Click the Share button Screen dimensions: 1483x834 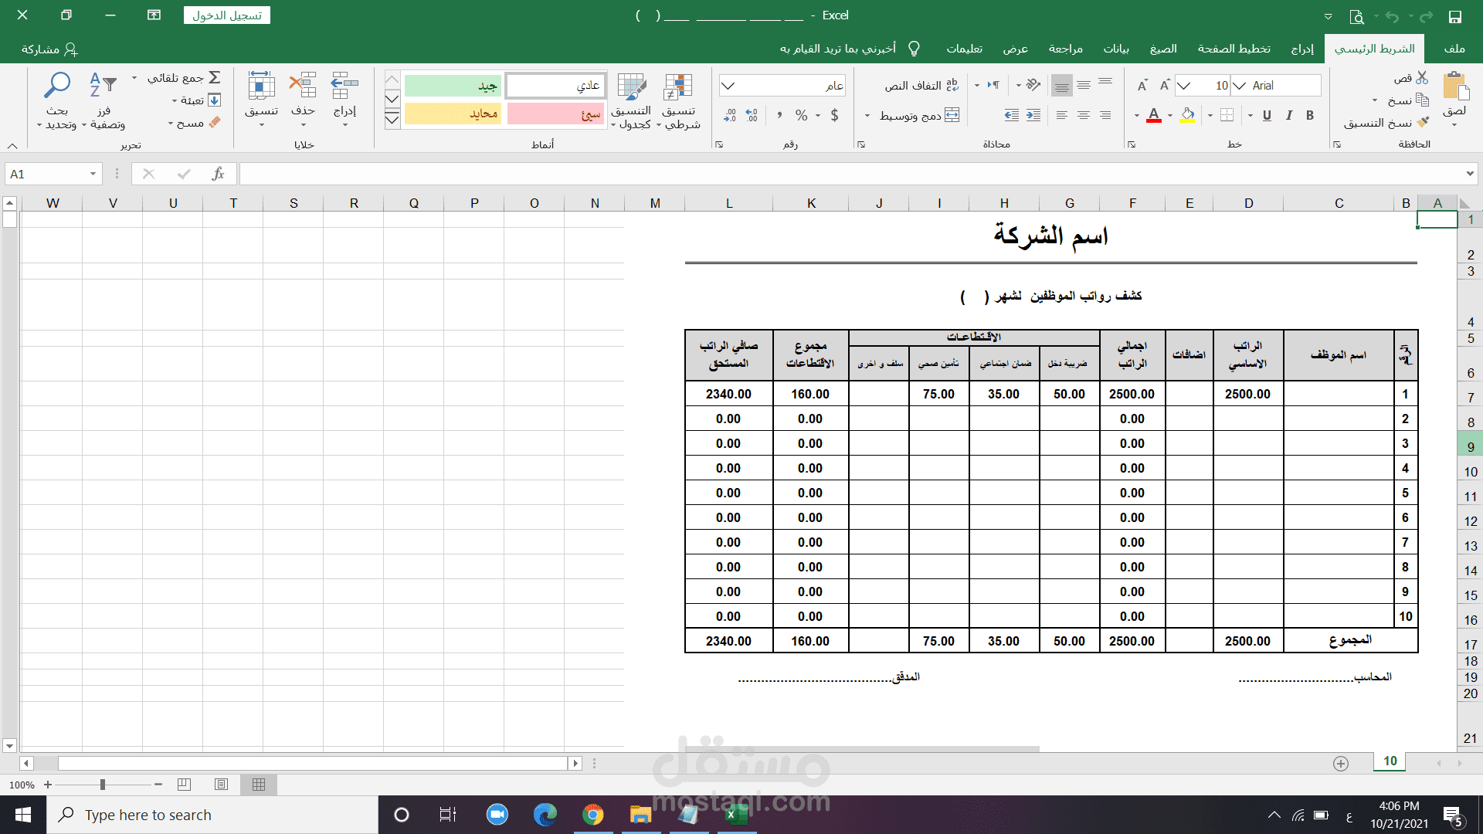(x=49, y=49)
